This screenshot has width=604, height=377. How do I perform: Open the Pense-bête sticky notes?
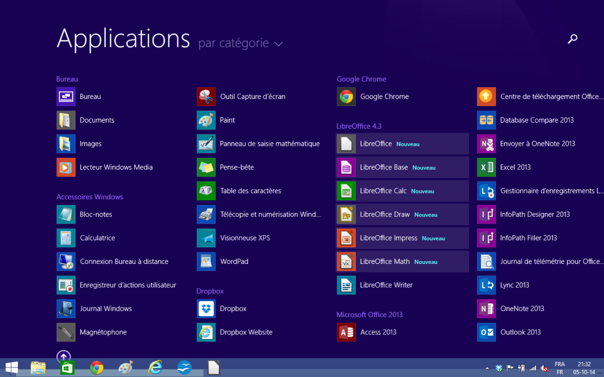point(225,167)
